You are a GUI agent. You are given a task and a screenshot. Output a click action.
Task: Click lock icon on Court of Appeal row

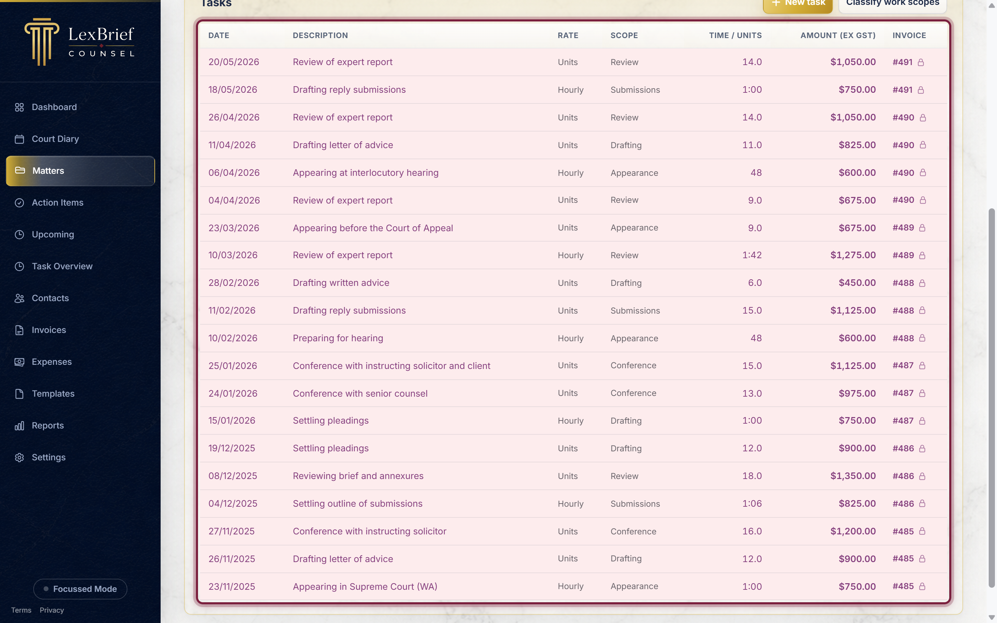tap(923, 228)
